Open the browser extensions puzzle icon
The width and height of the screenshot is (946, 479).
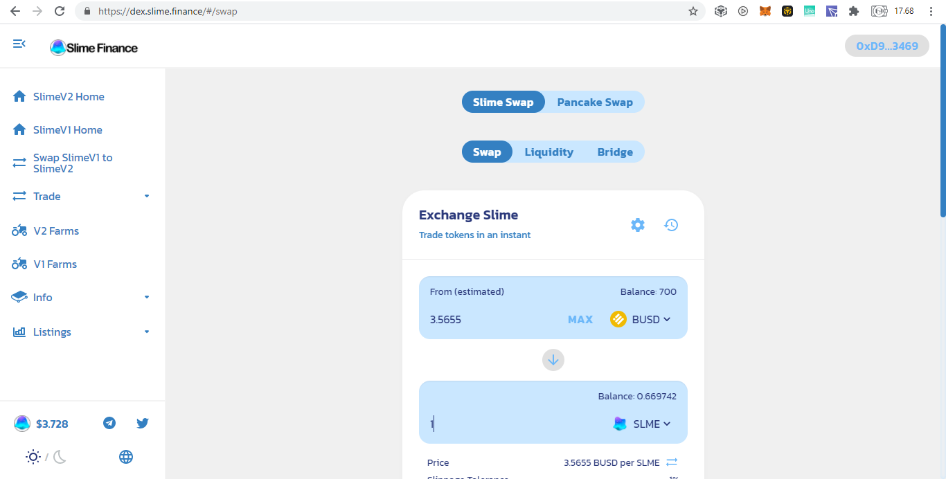tap(854, 11)
